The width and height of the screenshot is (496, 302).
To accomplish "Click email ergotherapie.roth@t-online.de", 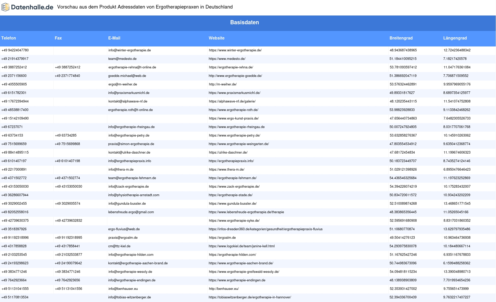I will tap(130, 110).
